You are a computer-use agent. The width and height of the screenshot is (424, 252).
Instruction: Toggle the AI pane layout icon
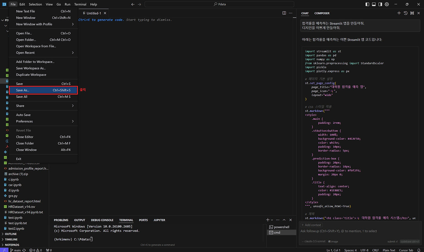click(x=380, y=4)
